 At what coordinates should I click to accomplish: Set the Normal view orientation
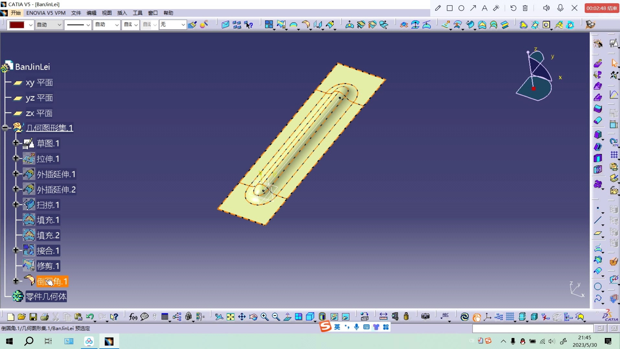click(x=287, y=317)
